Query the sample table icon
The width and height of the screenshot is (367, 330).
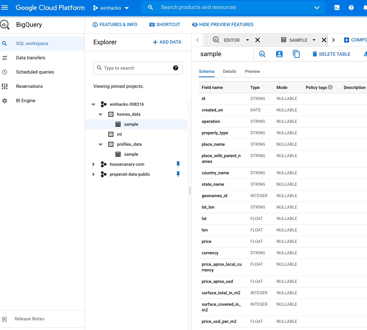[x=262, y=54]
